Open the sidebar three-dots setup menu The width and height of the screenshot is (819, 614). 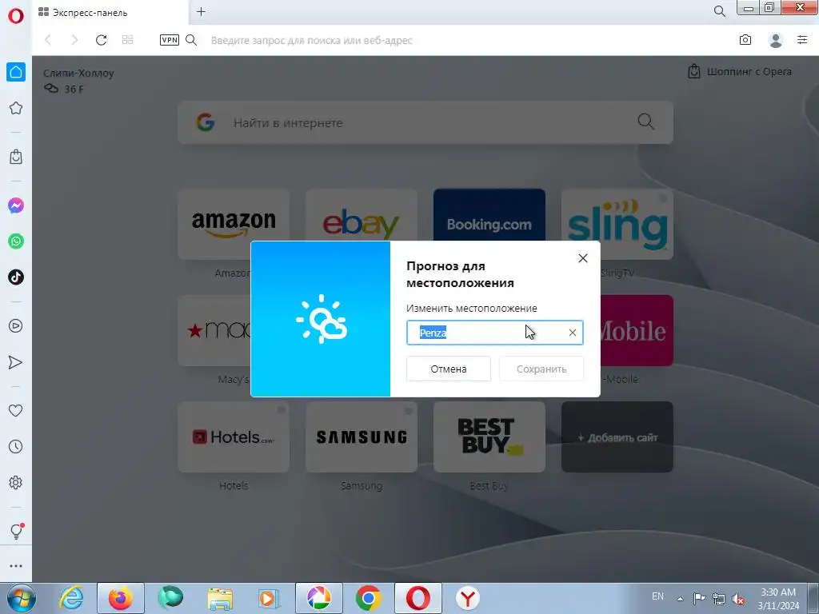click(16, 566)
